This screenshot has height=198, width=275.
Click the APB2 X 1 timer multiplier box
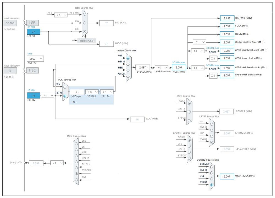213,76
